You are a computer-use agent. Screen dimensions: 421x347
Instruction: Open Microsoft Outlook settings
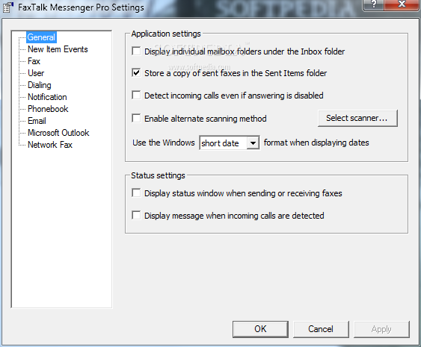pyautogui.click(x=58, y=133)
